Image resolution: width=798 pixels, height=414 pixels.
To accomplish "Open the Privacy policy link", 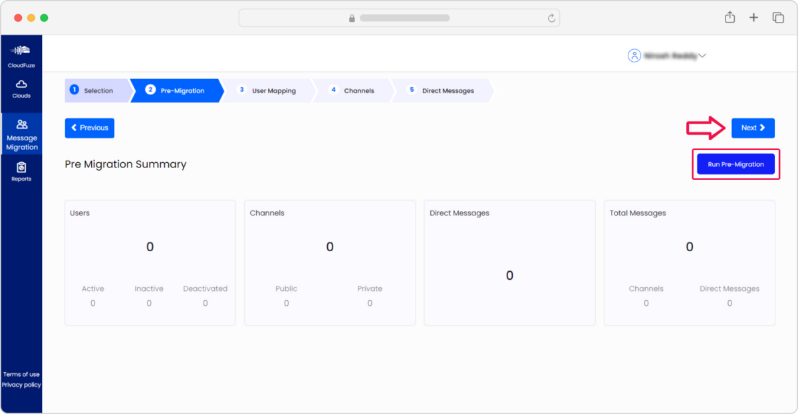I will (21, 384).
